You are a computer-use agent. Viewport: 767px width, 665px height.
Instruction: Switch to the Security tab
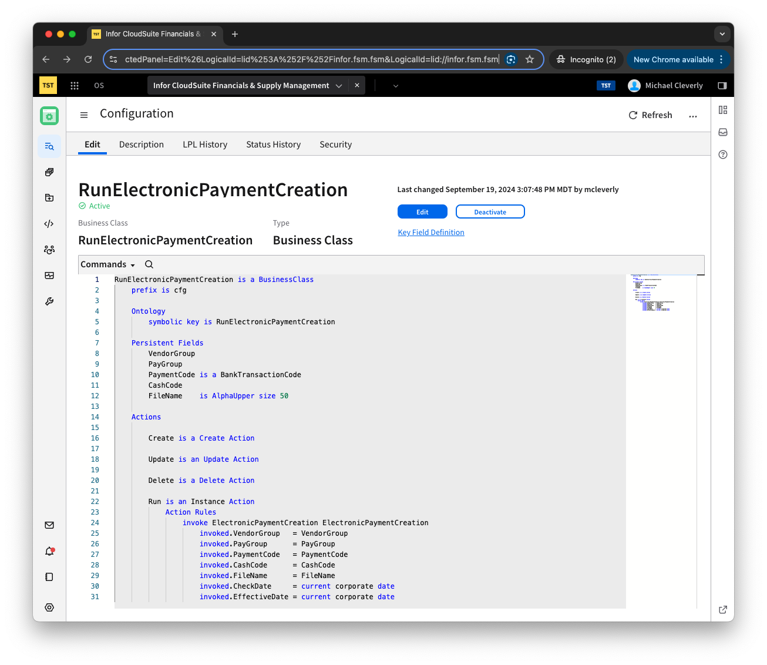[x=336, y=145]
